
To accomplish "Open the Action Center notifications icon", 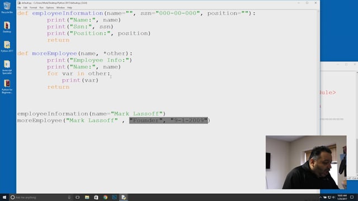I will point(352,197).
